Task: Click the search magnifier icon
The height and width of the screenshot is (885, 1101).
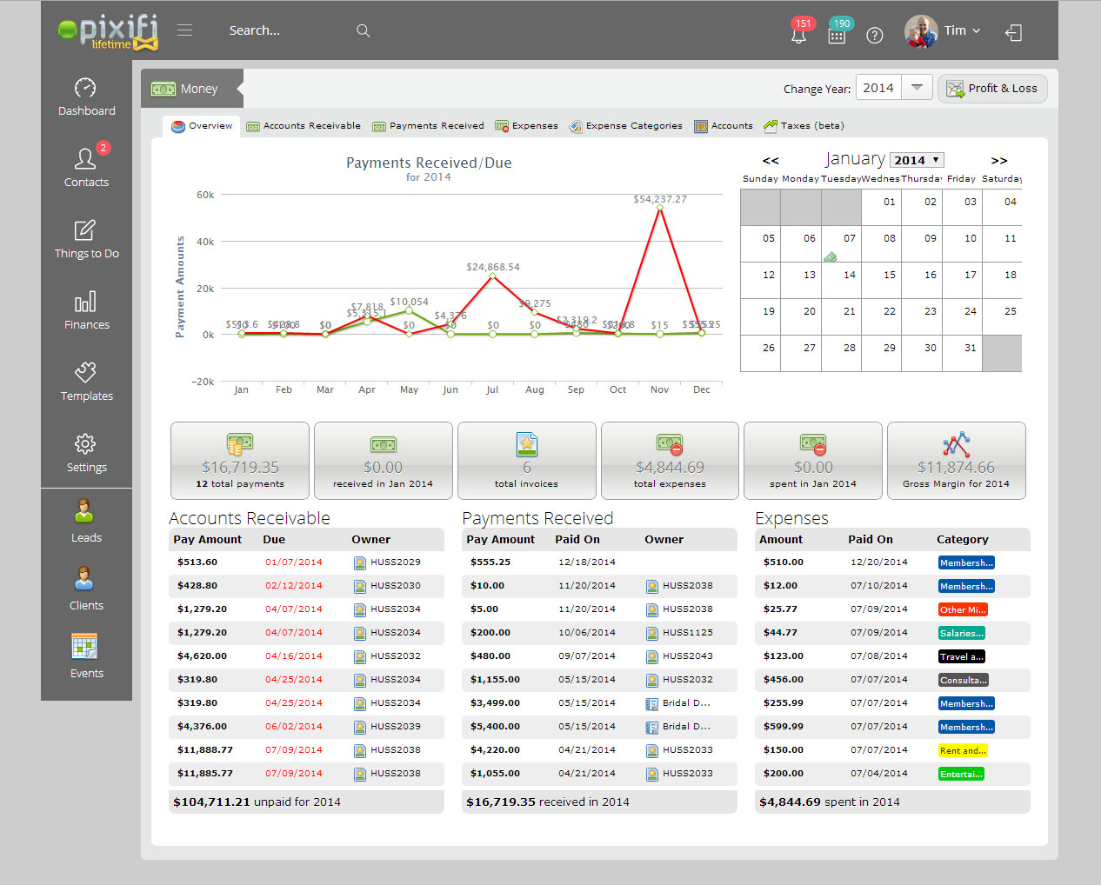Action: click(364, 30)
